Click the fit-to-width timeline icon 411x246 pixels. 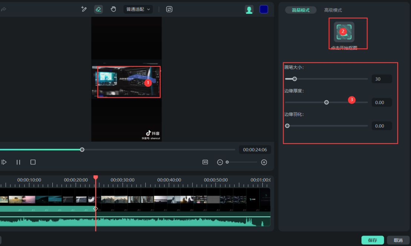205,162
